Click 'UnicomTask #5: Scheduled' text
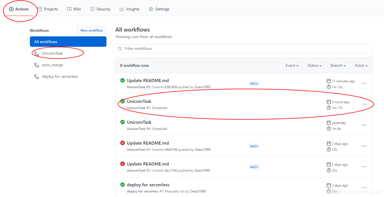Screen dimensions: 384x197 147,108
